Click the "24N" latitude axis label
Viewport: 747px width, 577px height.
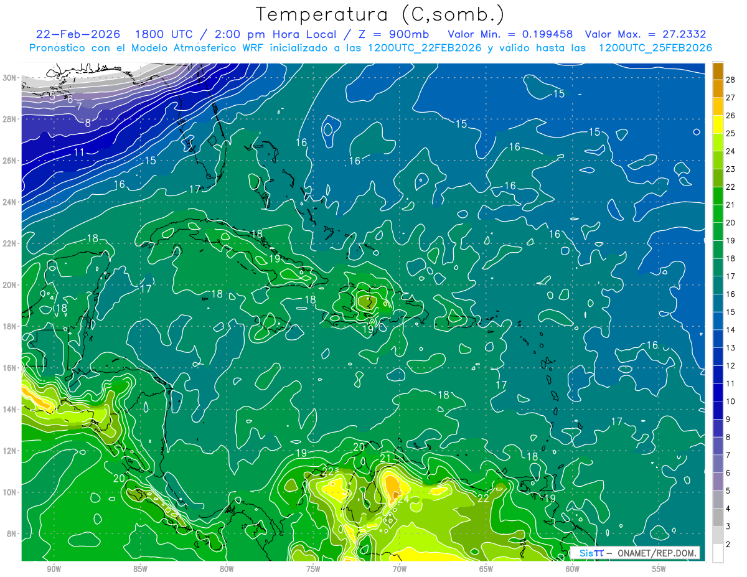point(11,202)
